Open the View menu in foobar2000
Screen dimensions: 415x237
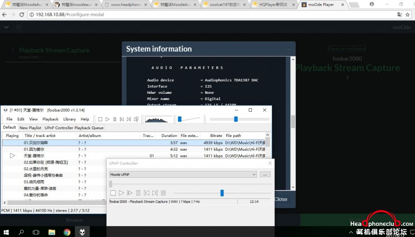(33, 119)
